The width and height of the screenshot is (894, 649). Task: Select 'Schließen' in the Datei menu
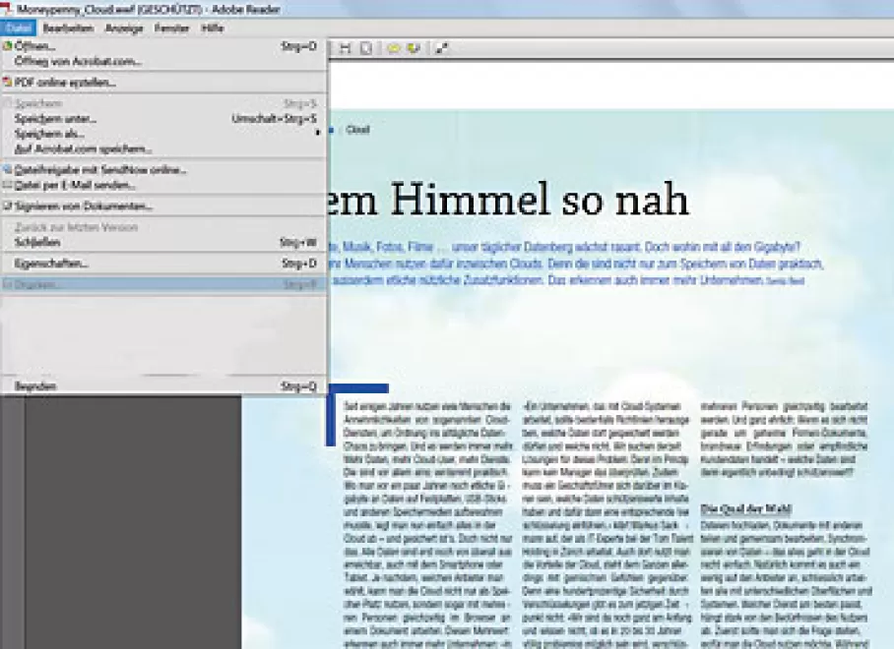point(37,242)
